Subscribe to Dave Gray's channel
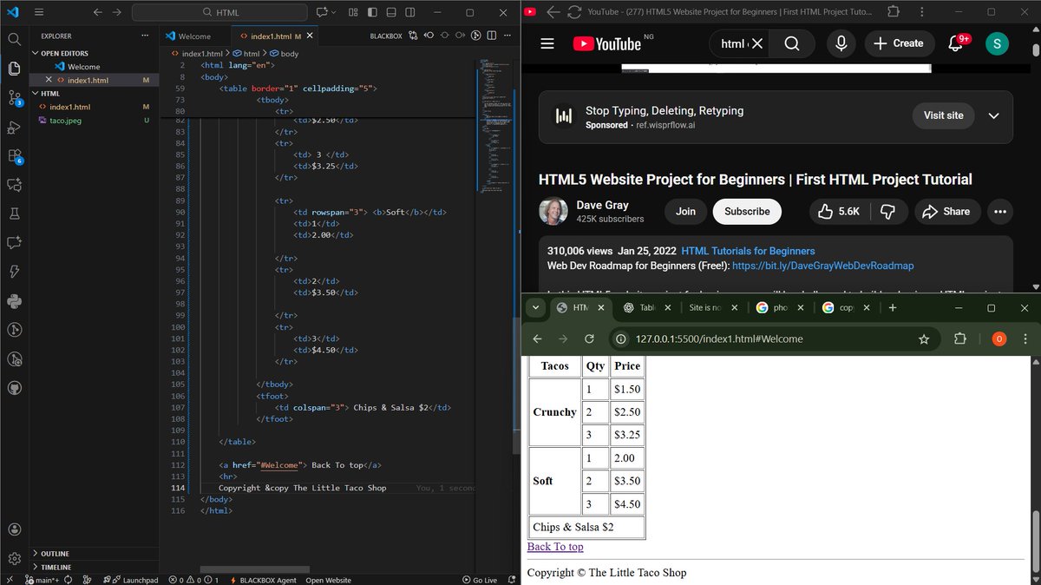 747,211
